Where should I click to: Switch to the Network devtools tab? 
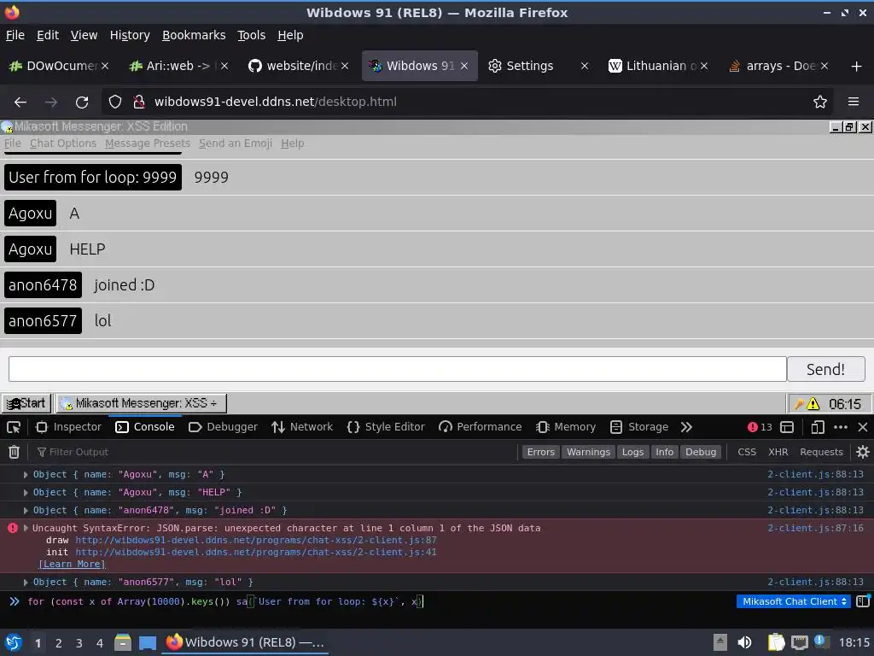coord(302,427)
